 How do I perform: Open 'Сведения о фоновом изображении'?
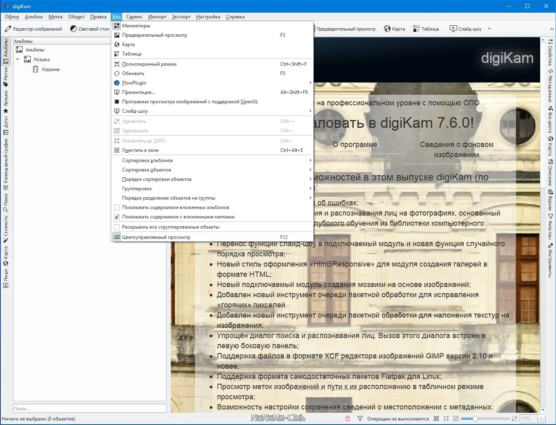pyautogui.click(x=457, y=149)
